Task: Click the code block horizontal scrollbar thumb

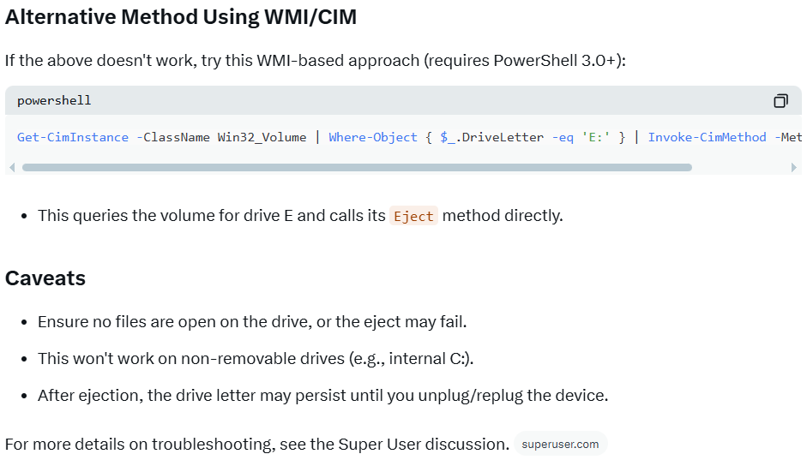Action: point(357,168)
